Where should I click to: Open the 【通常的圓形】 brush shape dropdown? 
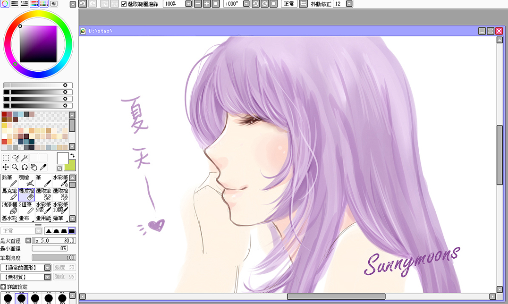47,268
